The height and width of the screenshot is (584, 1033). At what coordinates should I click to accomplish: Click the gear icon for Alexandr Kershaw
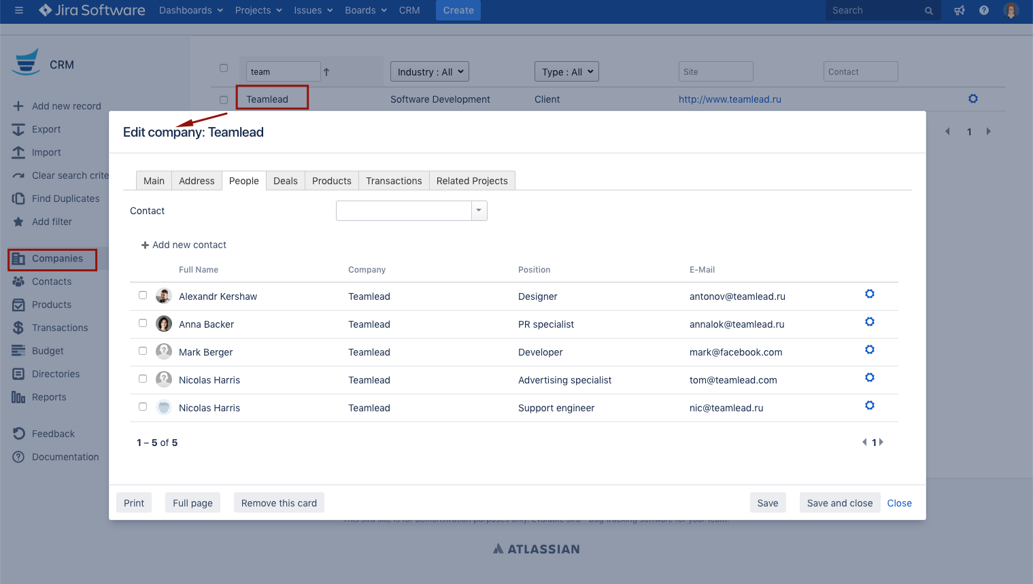(x=869, y=294)
